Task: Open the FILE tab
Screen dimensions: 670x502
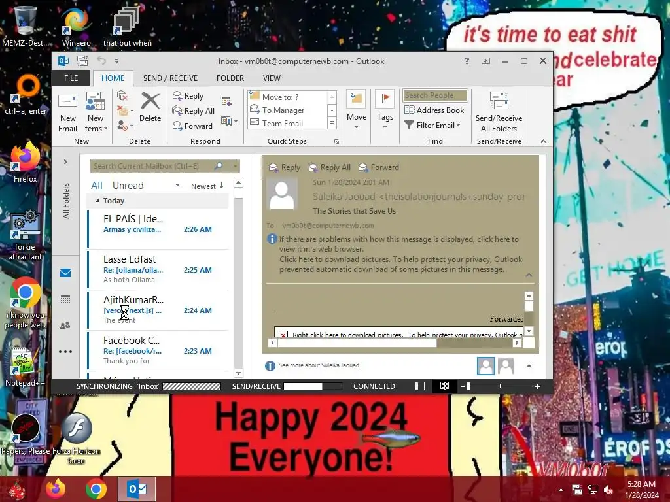Action: click(71, 78)
